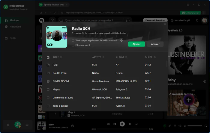Image resolution: width=210 pixels, height=133 pixels.
Task: Click the Ajouter button
Action: pyautogui.click(x=136, y=44)
